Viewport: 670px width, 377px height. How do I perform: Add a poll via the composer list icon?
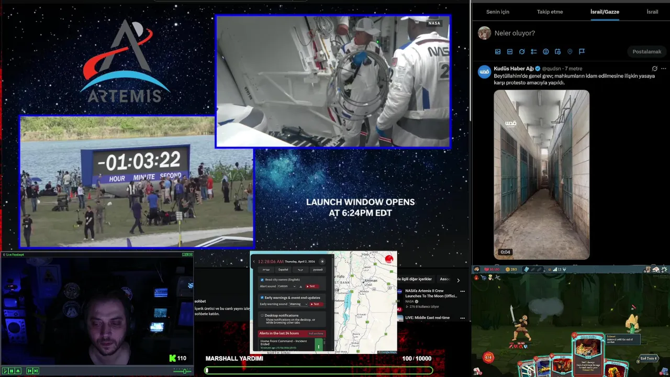(534, 52)
